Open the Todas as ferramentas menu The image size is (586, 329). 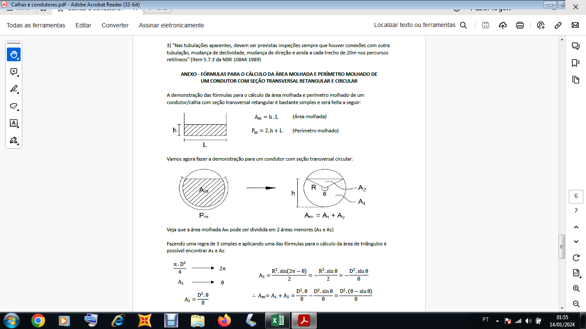point(36,25)
